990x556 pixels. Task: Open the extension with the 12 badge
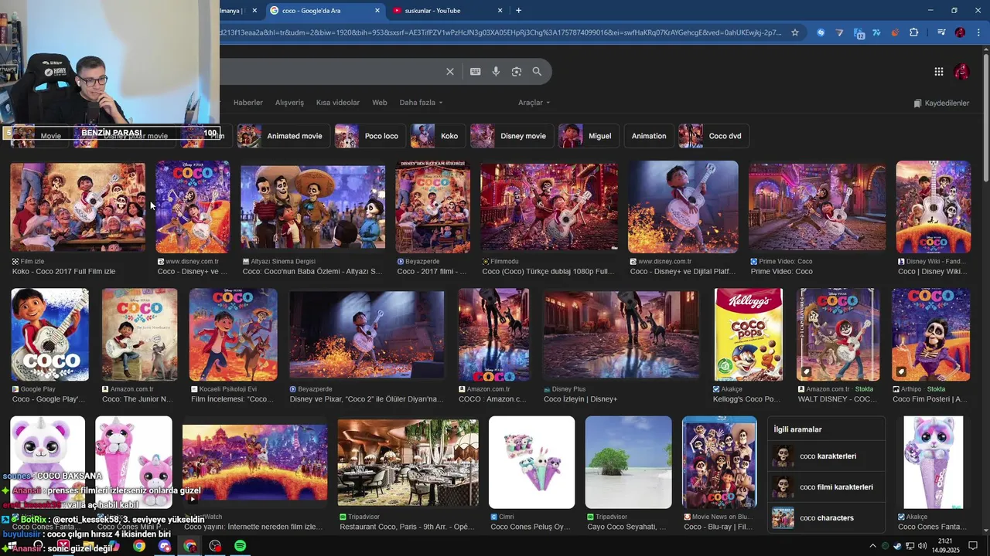click(x=859, y=33)
